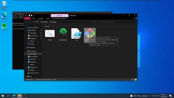174x98 pixels.
Task: Open recent locations dropdown arrow
Action: tap(33, 22)
